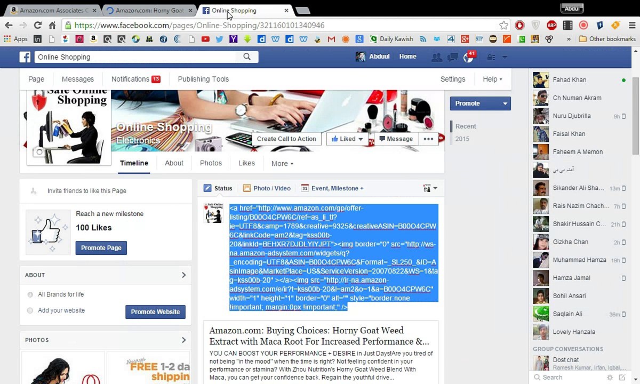Image resolution: width=640 pixels, height=384 pixels.
Task: Open the three-dots more actions button
Action: coord(428,139)
